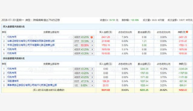Image resolution: width=193 pixels, height=111 pixels.
Task: Expand 400次 43.25% stats in sell row 2
Action: [x=84, y=73]
